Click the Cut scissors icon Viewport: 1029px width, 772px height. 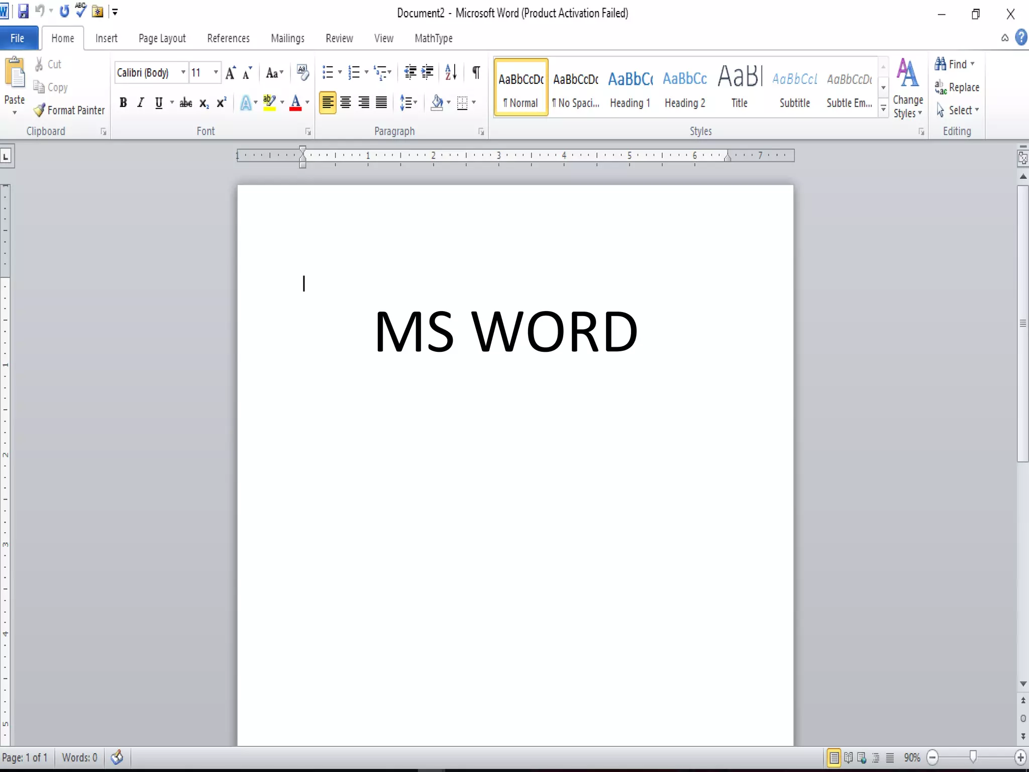coord(39,64)
